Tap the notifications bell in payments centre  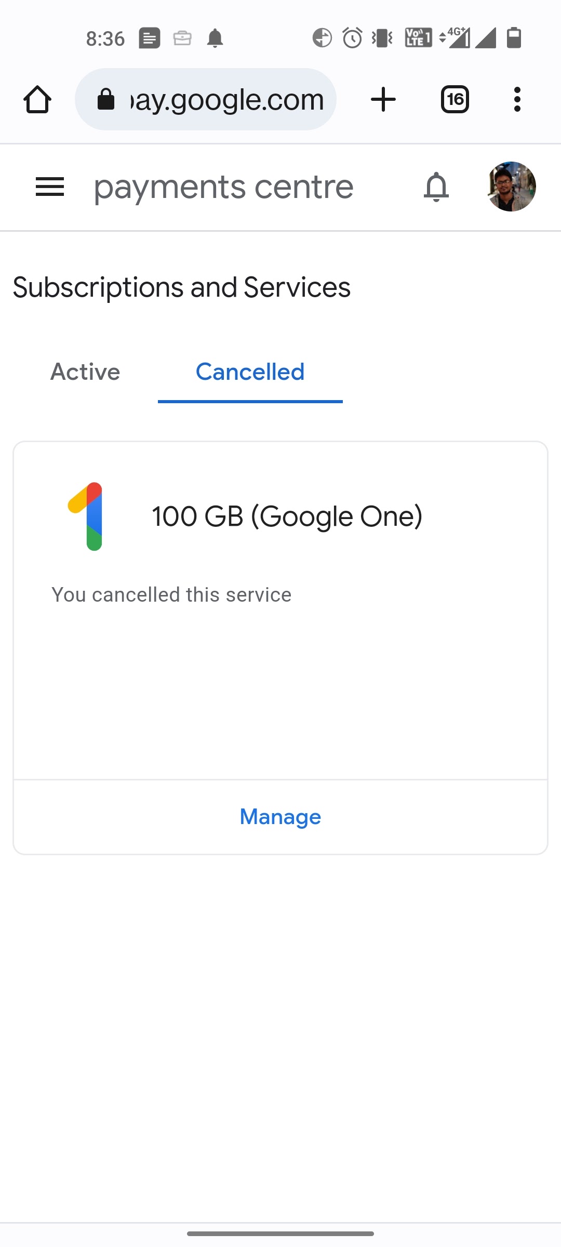(436, 187)
